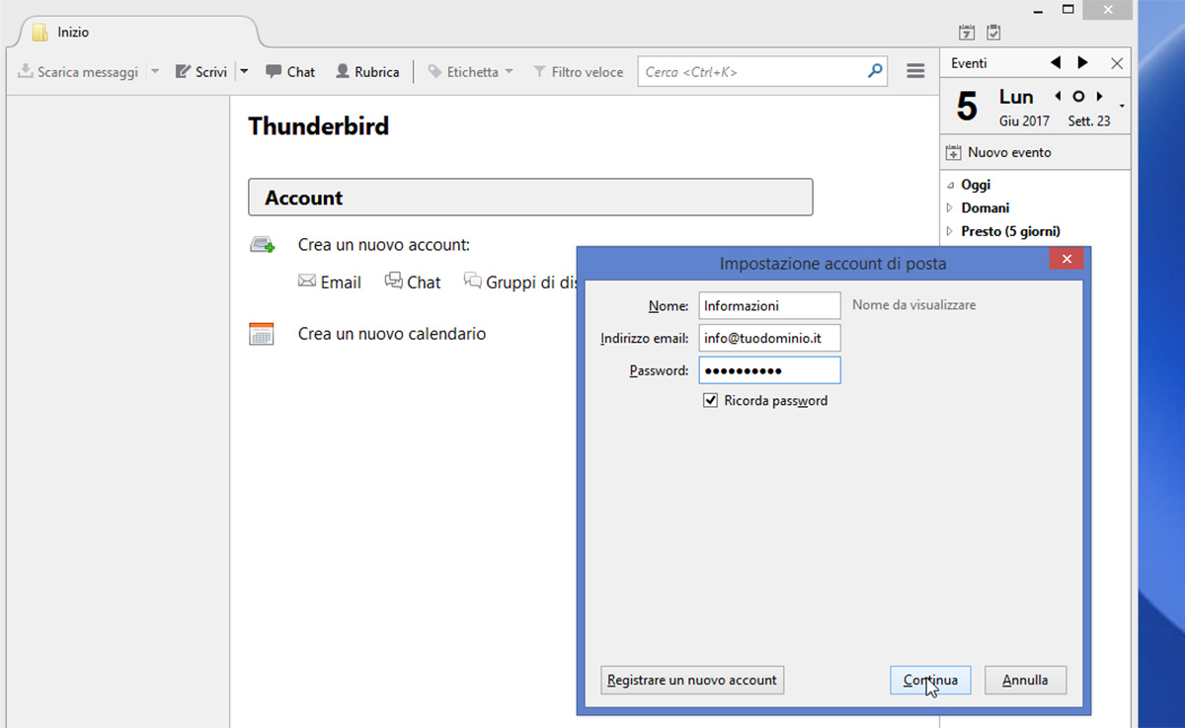The image size is (1185, 728).
Task: Go to previous day in Eventi
Action: click(x=1056, y=62)
